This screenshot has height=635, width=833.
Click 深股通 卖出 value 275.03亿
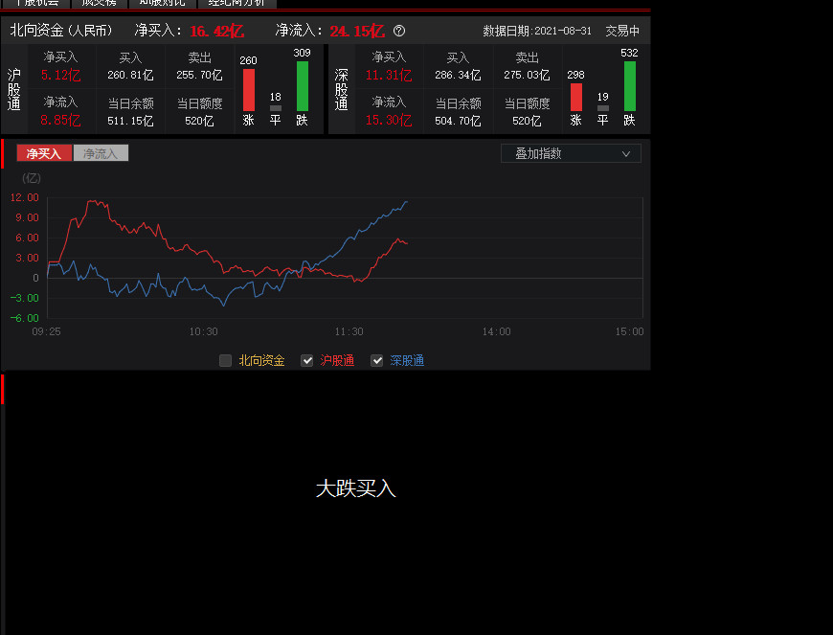[527, 75]
